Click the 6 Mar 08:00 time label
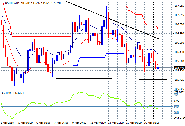 click(x=43, y=123)
